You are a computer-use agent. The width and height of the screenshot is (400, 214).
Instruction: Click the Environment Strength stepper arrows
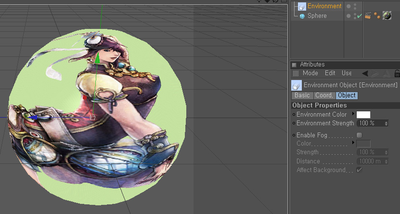[x=387, y=123]
